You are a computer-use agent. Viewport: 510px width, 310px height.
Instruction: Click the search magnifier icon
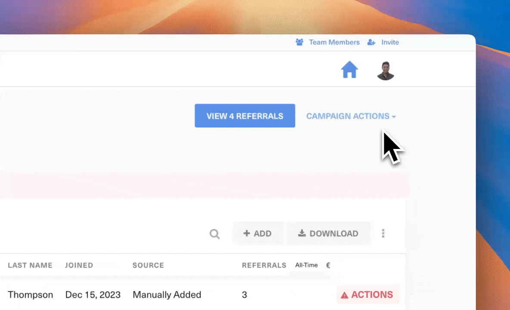pos(215,234)
